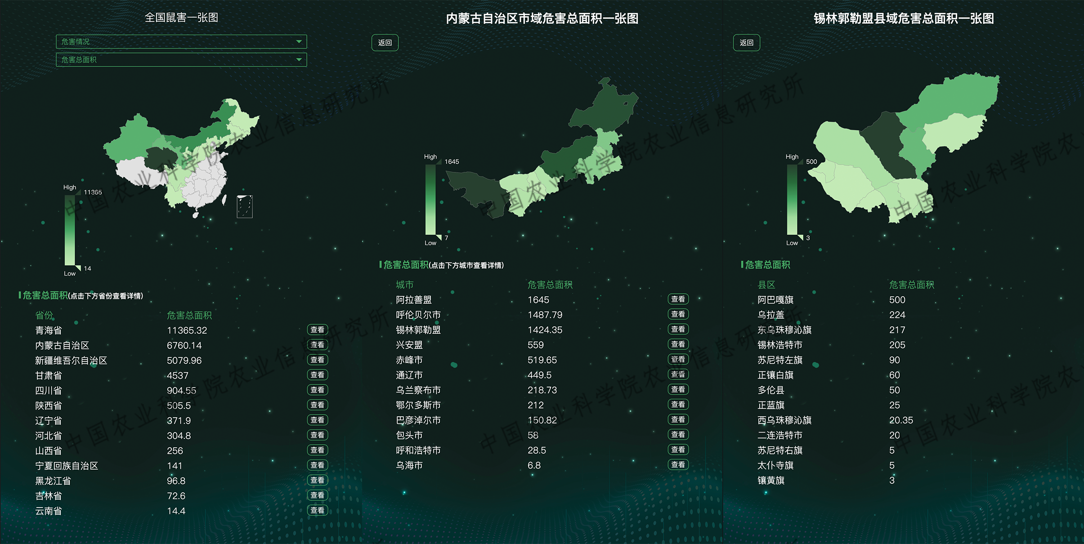Open 查看 for 呼伦贝尔市

(x=678, y=314)
